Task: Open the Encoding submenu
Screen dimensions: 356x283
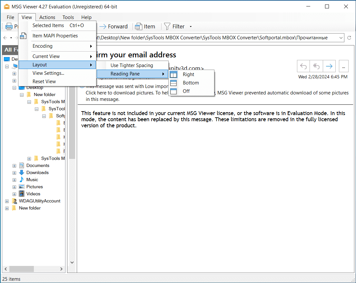Action: pyautogui.click(x=57, y=46)
